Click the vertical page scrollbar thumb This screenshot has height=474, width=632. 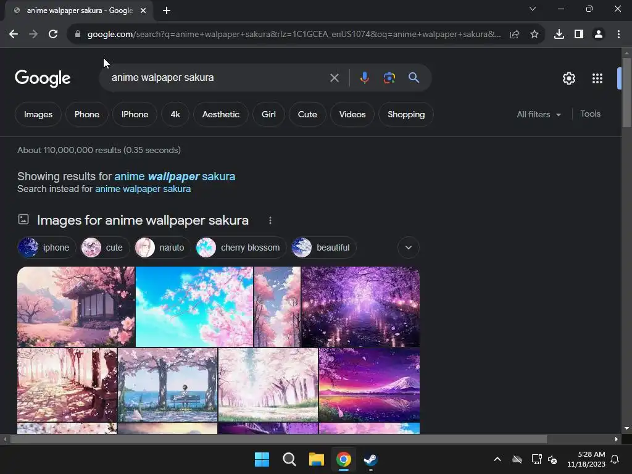[626, 93]
